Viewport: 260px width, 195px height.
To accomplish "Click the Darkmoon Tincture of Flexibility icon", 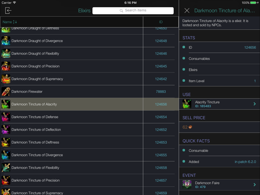I will (6, 168).
